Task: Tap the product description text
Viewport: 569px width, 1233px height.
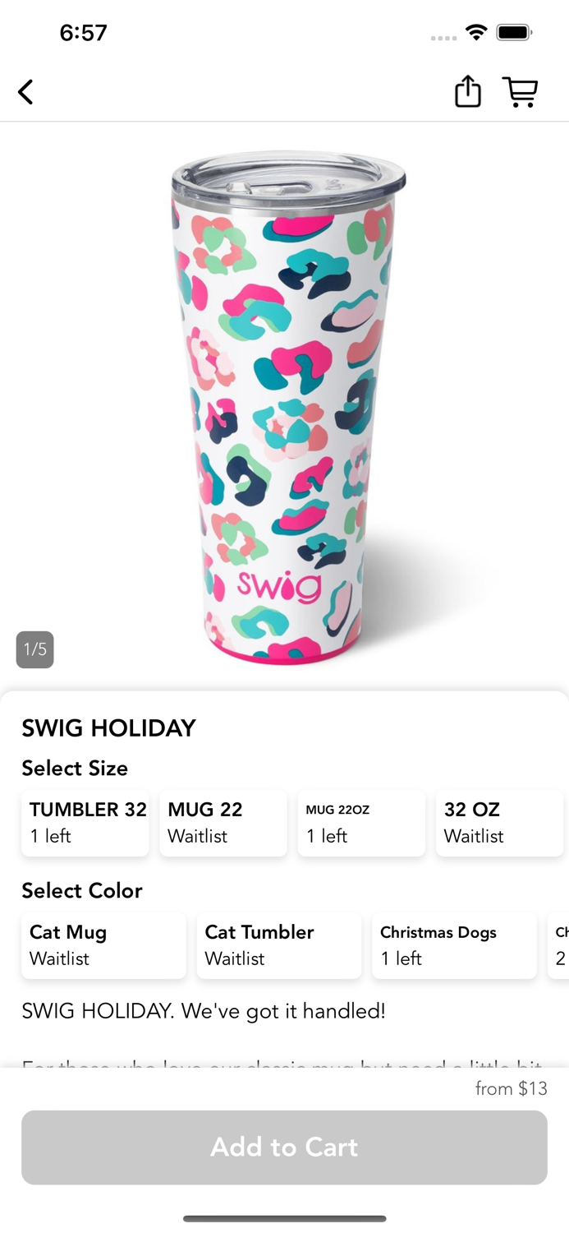Action: [x=204, y=1010]
